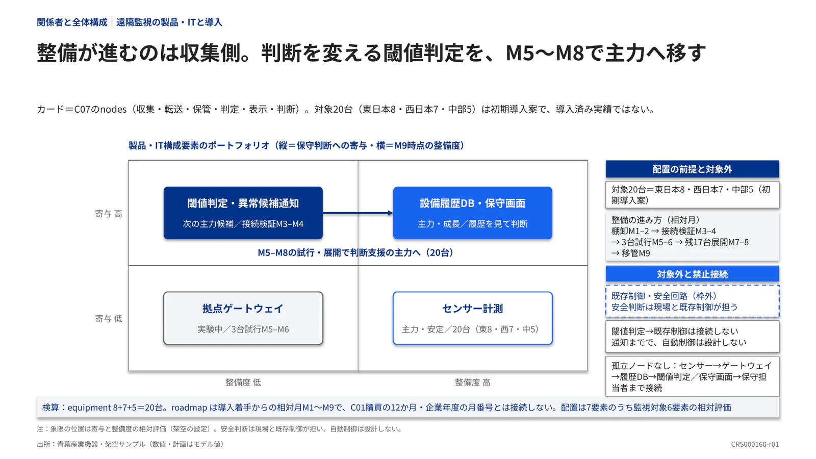Click the subtitle line starting 'カード＝C07のnodes'
The image size is (816, 459).
coord(347,109)
